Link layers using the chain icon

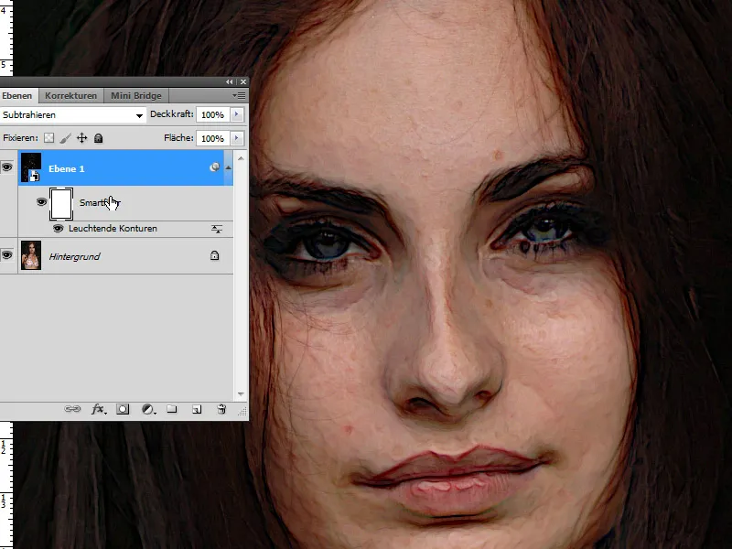coord(73,409)
